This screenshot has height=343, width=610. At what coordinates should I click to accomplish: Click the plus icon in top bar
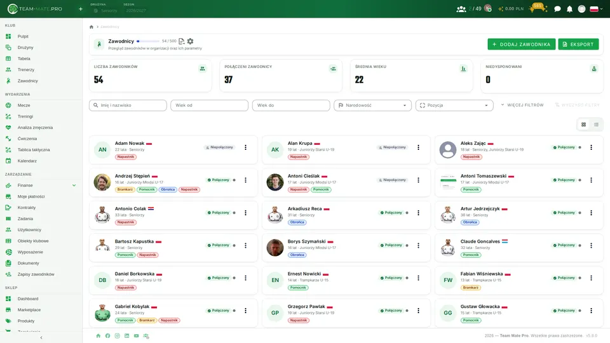[x=81, y=8]
